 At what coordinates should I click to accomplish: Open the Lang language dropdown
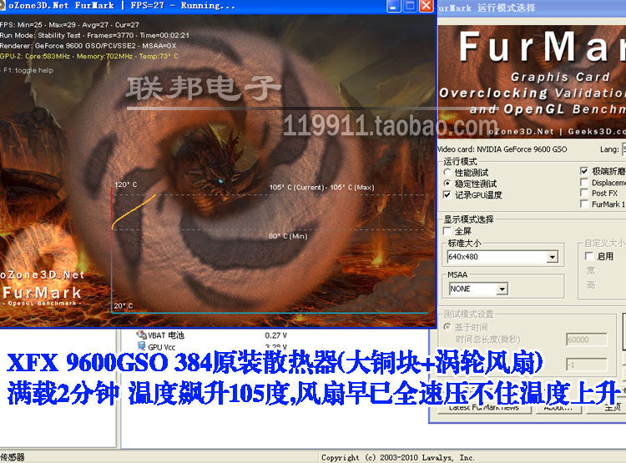tap(623, 148)
